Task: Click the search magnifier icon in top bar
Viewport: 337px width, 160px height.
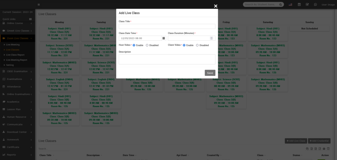Action: [280, 5]
